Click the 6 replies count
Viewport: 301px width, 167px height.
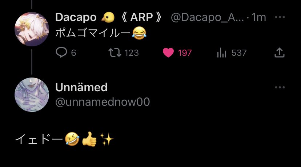[x=73, y=53]
